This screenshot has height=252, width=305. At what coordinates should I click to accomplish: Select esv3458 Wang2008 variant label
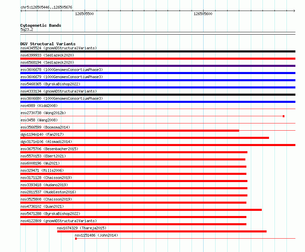pyautogui.click(x=39, y=120)
